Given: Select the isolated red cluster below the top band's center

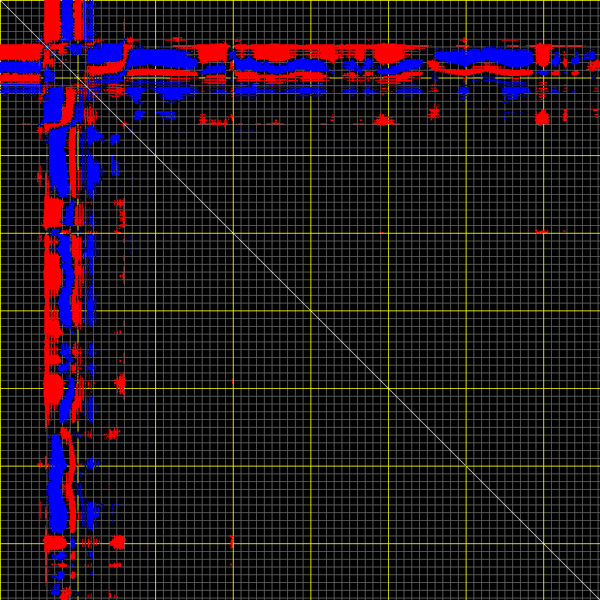Looking at the screenshot, I should (x=382, y=120).
